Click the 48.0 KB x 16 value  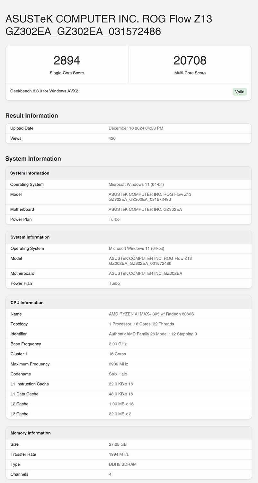coord(121,394)
